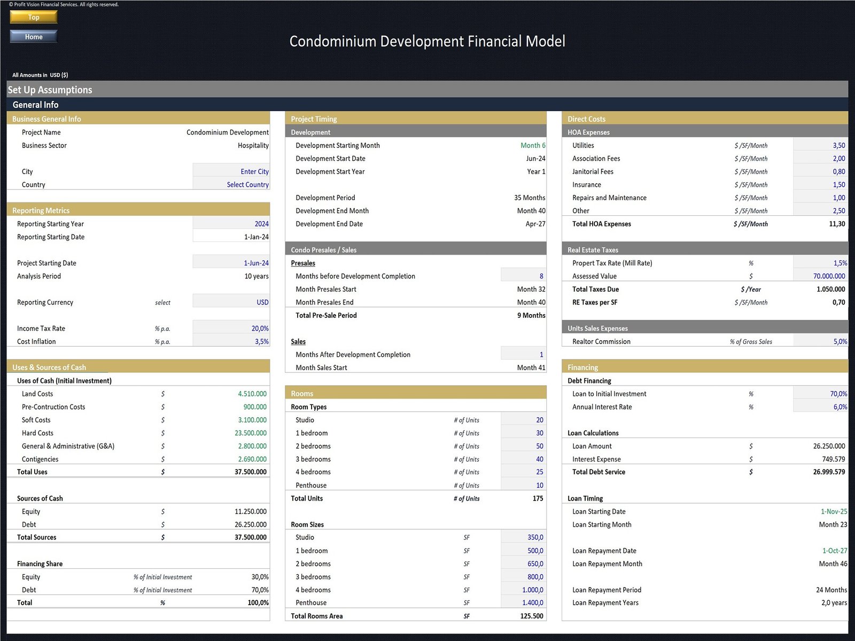The image size is (855, 641).
Task: Click the Realtor Commission 5,0% cell
Action: pyautogui.click(x=820, y=341)
